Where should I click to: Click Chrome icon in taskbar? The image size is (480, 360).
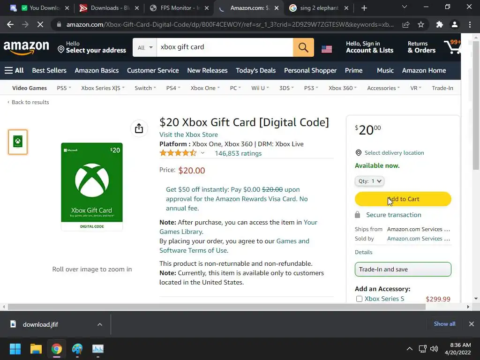[57, 349]
